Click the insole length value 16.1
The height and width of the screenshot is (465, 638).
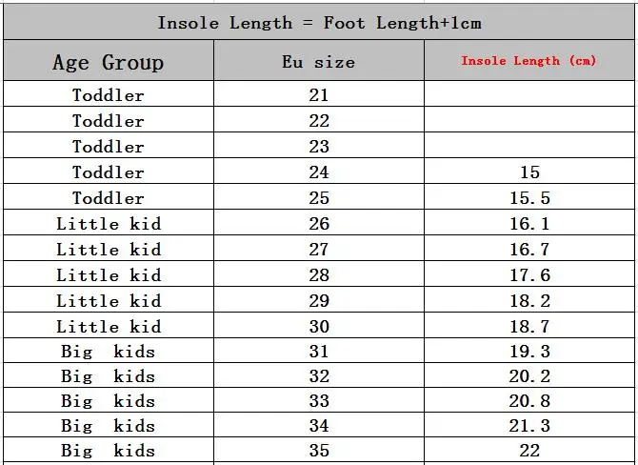[x=529, y=224]
